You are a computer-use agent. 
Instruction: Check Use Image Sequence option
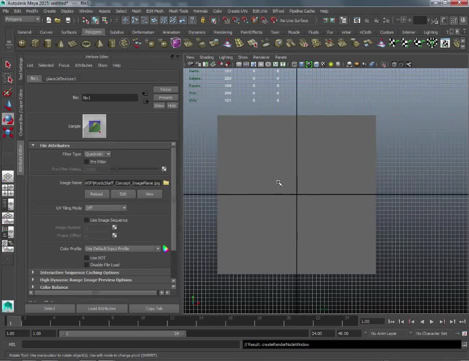(87, 220)
